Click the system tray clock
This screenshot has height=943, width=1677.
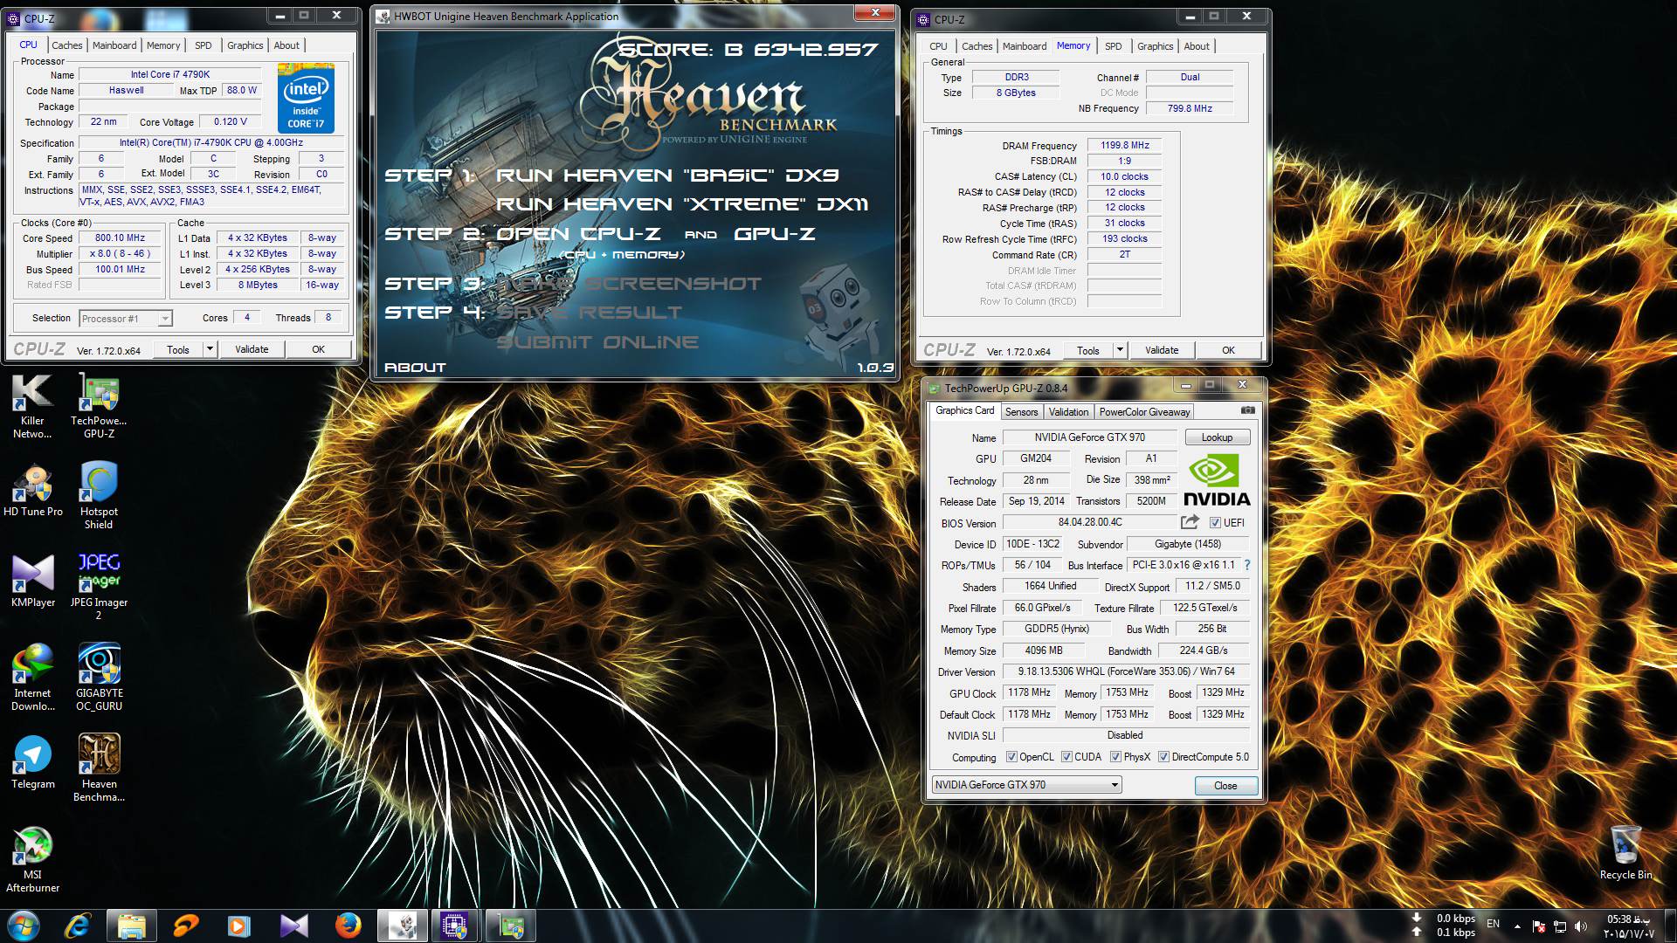tap(1628, 926)
